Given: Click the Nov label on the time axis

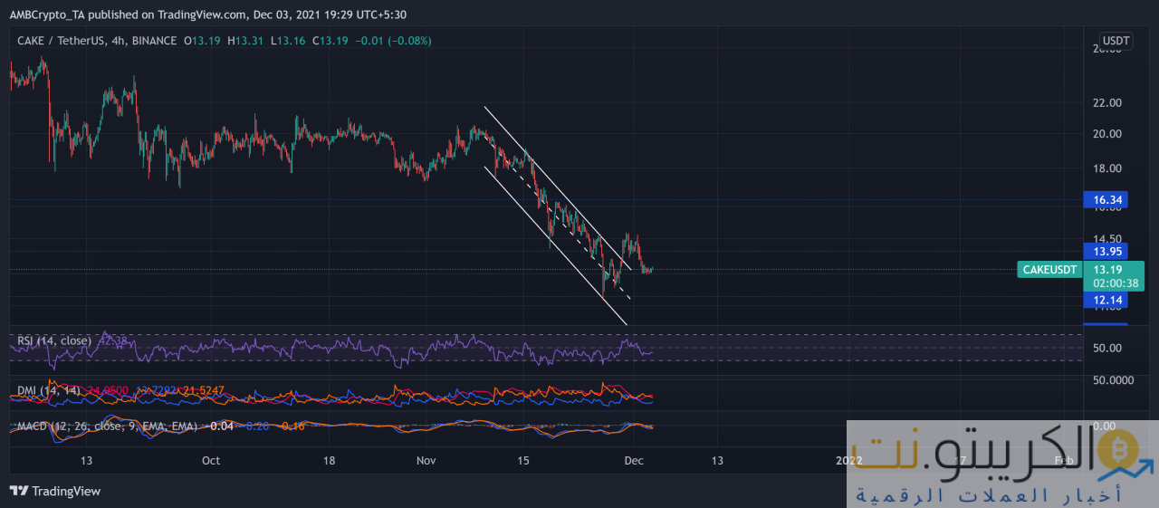Looking at the screenshot, I should (x=426, y=461).
